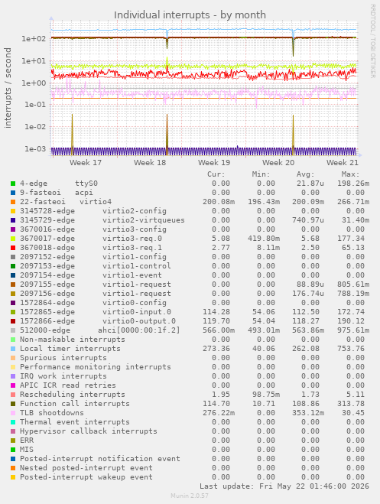Viewport: 380px width, 504px height.
Task: Click the IRQ work interrupts label
Action: 63,376
